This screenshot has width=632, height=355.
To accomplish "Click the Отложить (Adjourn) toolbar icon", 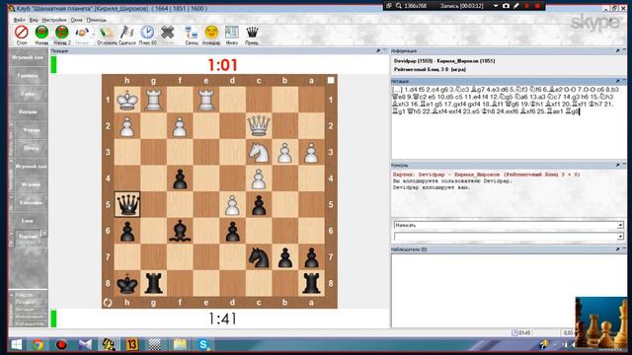I will [x=107, y=33].
